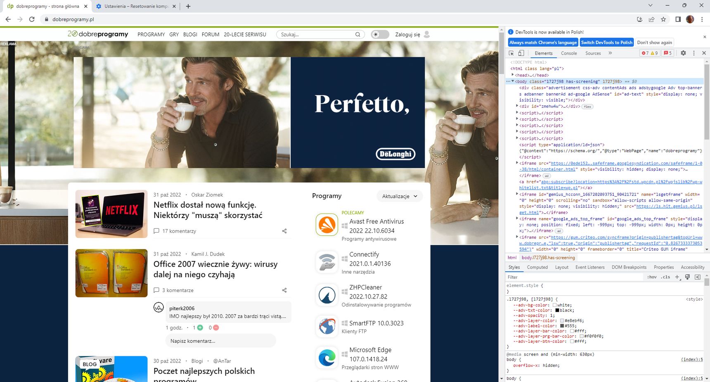
Task: Open the Chrome profile avatar
Action: point(690,19)
